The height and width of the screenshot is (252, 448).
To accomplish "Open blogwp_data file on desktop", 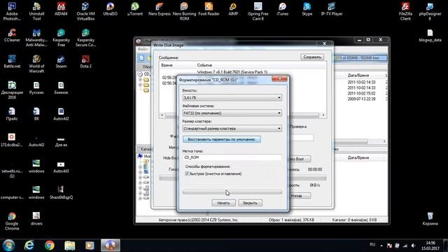I will tap(430, 35).
